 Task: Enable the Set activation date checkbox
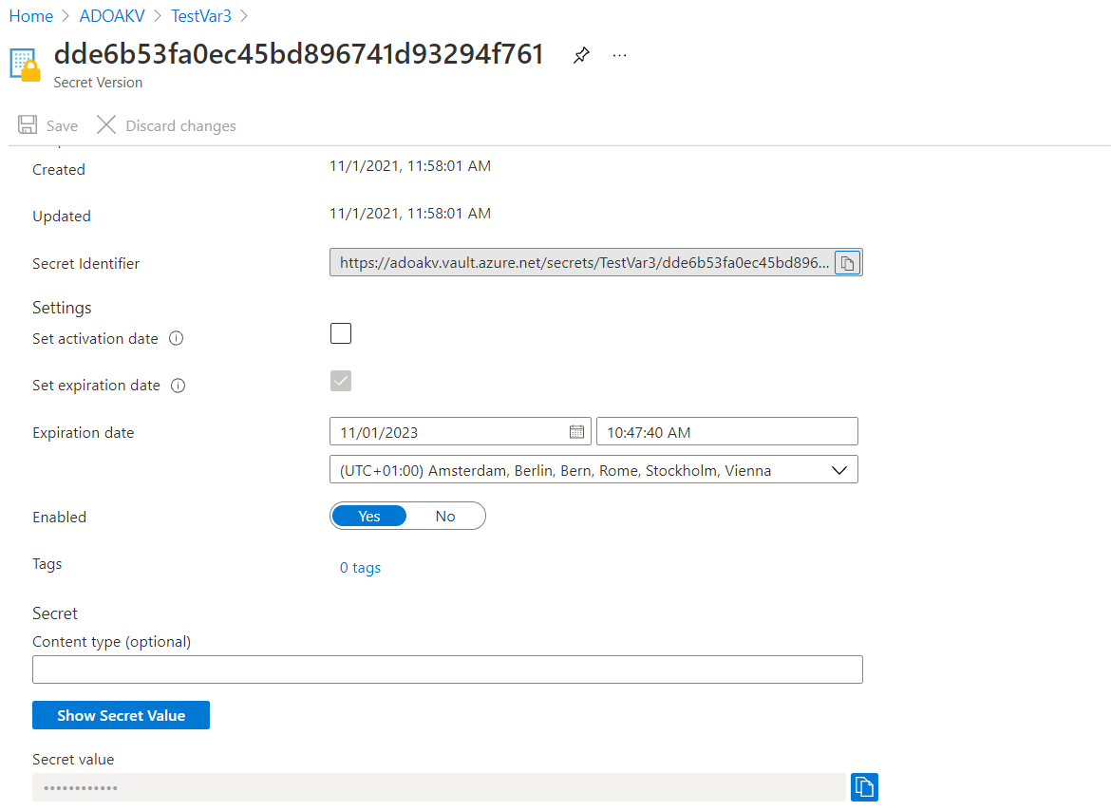(x=340, y=332)
